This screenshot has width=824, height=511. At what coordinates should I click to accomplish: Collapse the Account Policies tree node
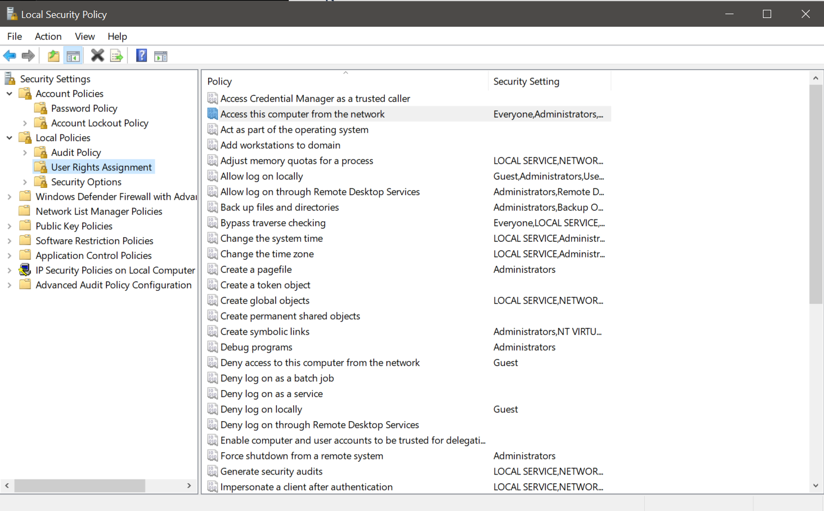point(9,94)
